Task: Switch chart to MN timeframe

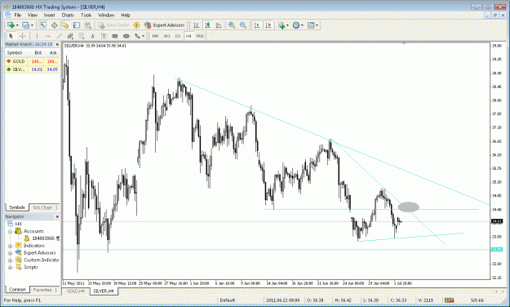Action: 156,36
